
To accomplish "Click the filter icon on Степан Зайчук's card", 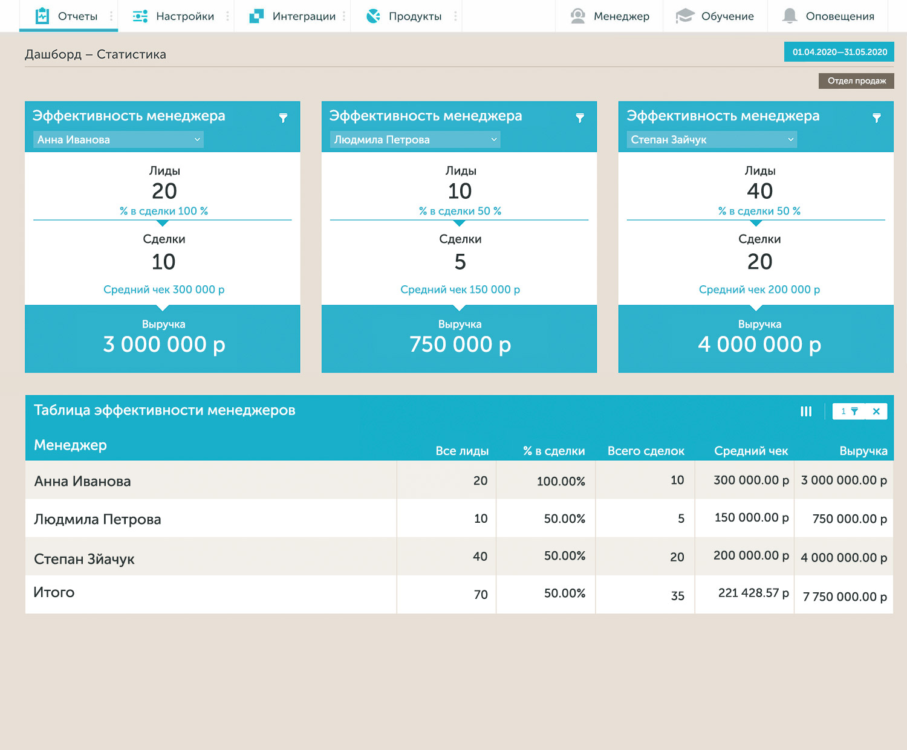I will point(877,118).
